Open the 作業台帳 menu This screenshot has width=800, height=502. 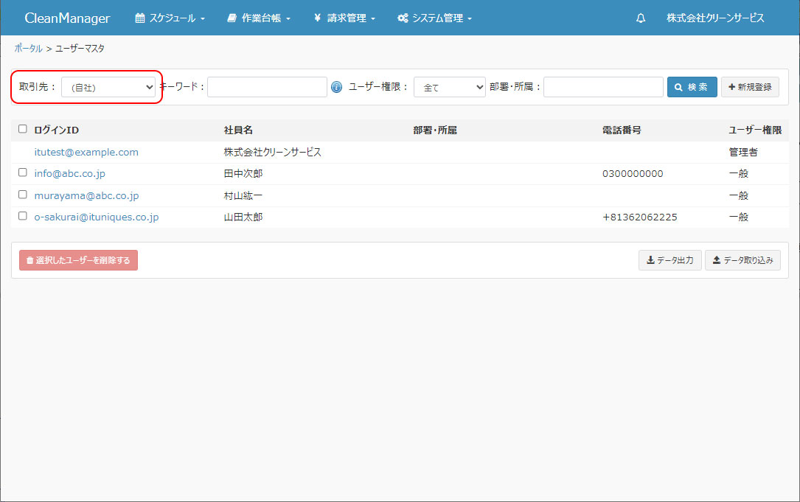pyautogui.click(x=259, y=18)
